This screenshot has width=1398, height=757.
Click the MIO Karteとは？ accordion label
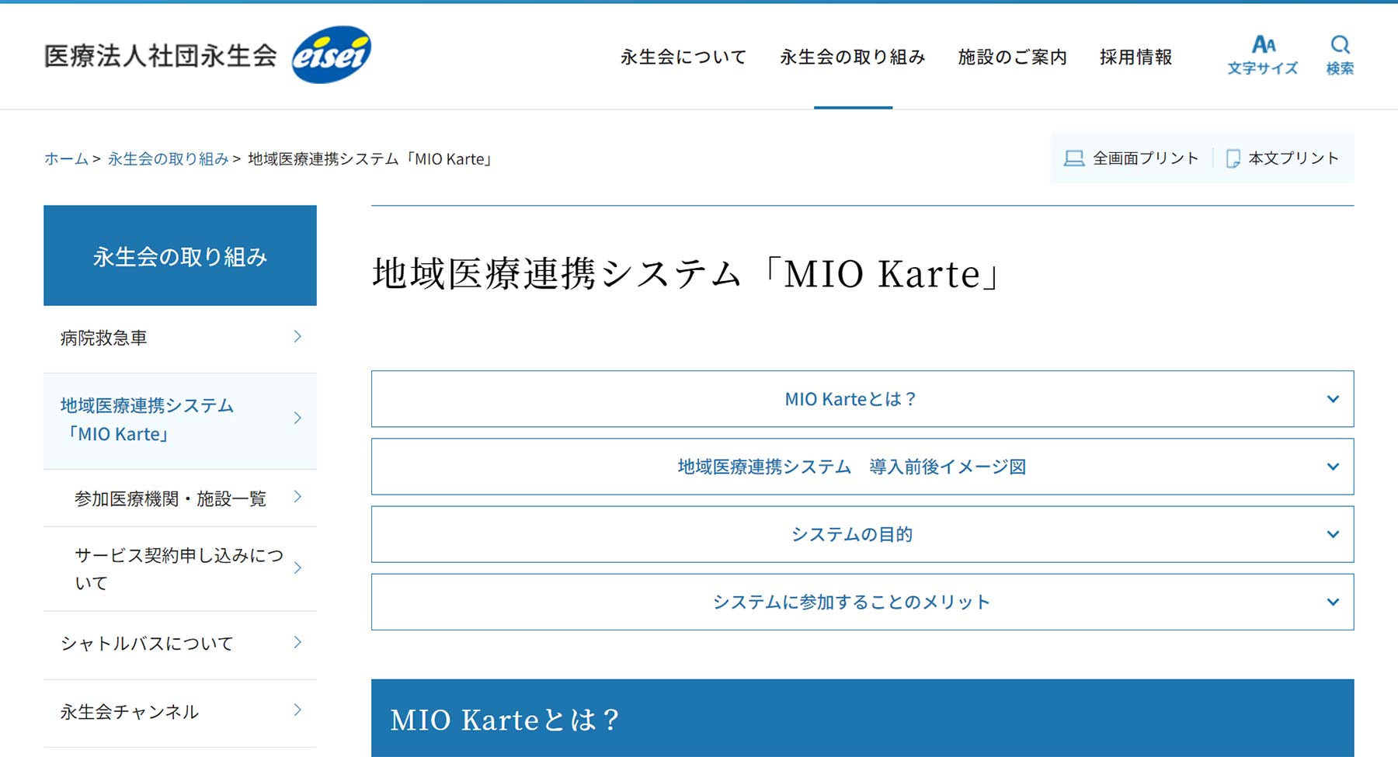(x=851, y=399)
